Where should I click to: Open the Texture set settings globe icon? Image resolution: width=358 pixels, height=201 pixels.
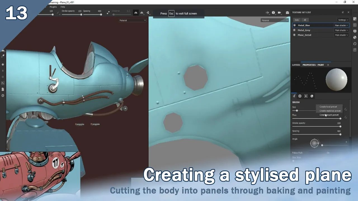[x=355, y=37]
